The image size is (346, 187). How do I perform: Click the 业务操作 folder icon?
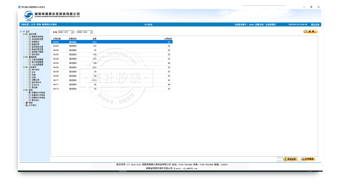[x=26, y=67]
